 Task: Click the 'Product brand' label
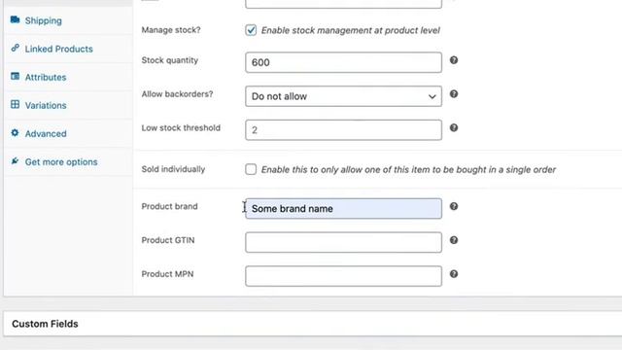pyautogui.click(x=169, y=206)
